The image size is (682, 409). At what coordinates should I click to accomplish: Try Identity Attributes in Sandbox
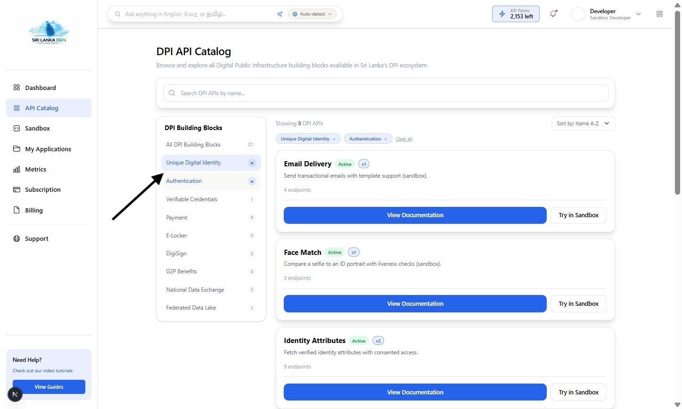(578, 392)
